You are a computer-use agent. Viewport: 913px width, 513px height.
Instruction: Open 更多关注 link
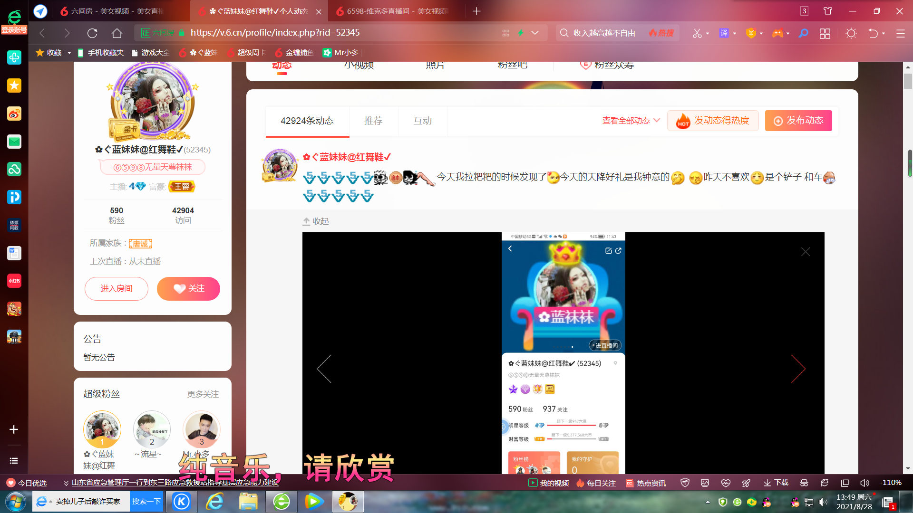pos(203,394)
